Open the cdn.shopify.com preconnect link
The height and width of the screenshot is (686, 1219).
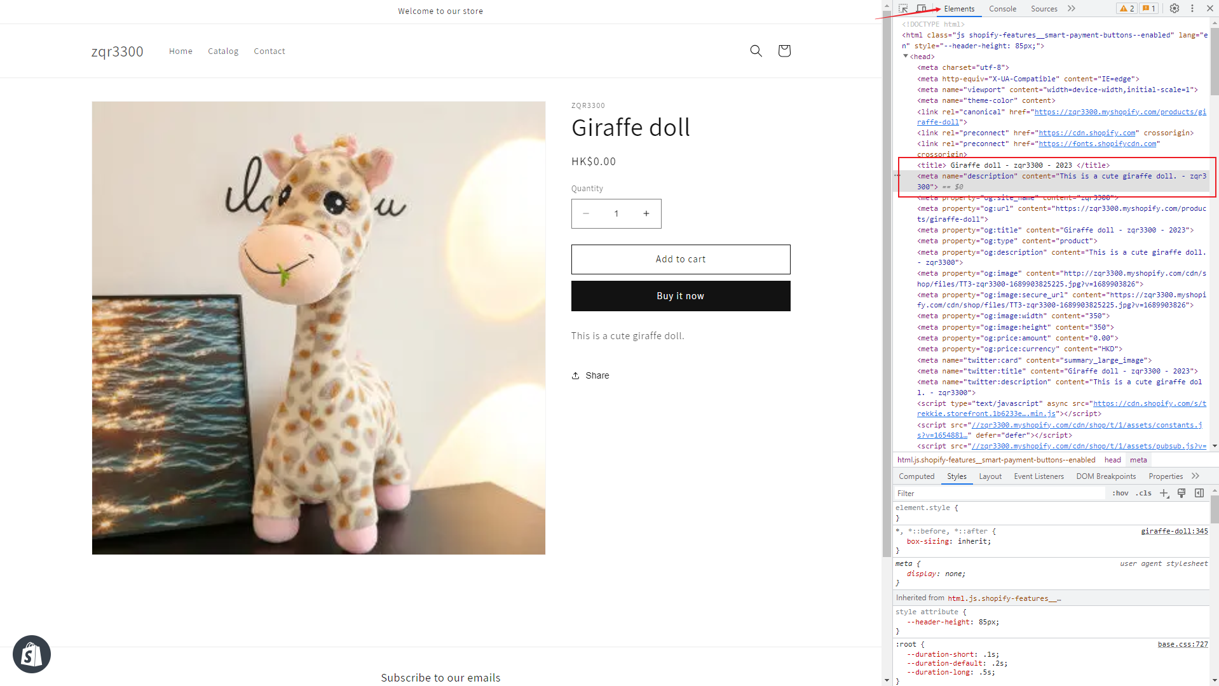1087,133
